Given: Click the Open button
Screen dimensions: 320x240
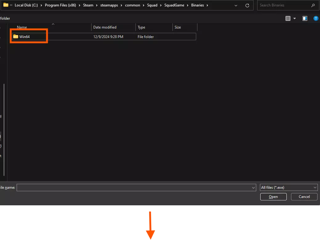Looking at the screenshot, I should [273, 197].
